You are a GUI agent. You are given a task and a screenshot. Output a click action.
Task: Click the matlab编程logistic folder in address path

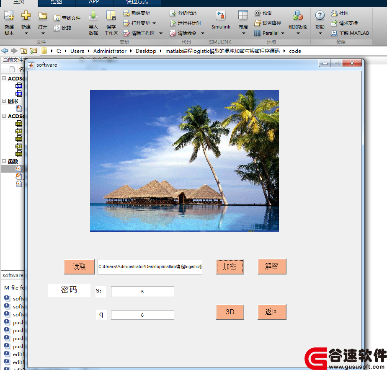point(222,51)
